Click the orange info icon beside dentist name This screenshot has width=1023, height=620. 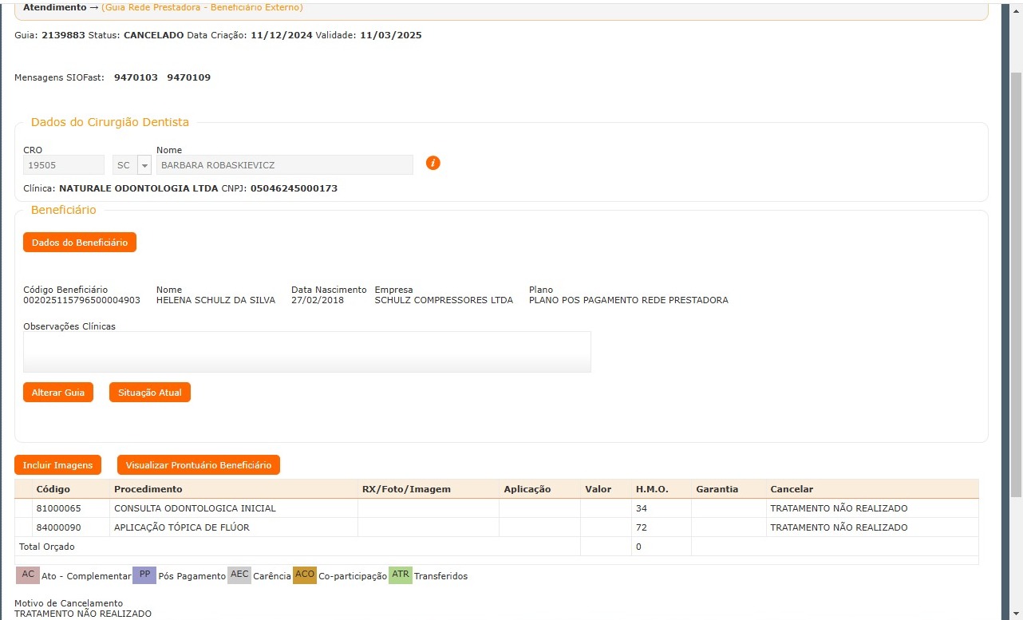point(433,164)
